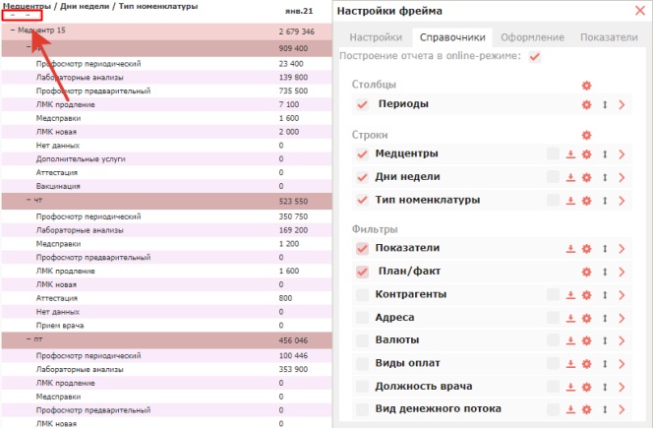Collapse the пт day group
Screen dimensions: 653x428
(29, 339)
